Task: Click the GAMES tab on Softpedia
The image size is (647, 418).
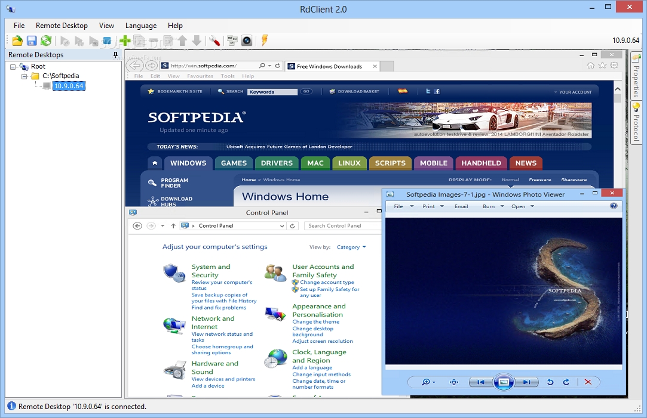Action: [234, 163]
